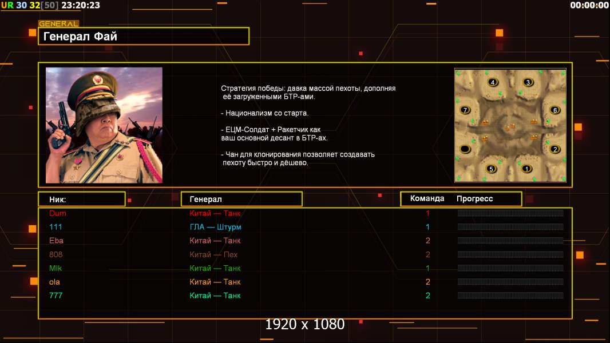Click the Стратегия победы strategy line
Viewport: 610px width, 343px height.
pos(308,93)
